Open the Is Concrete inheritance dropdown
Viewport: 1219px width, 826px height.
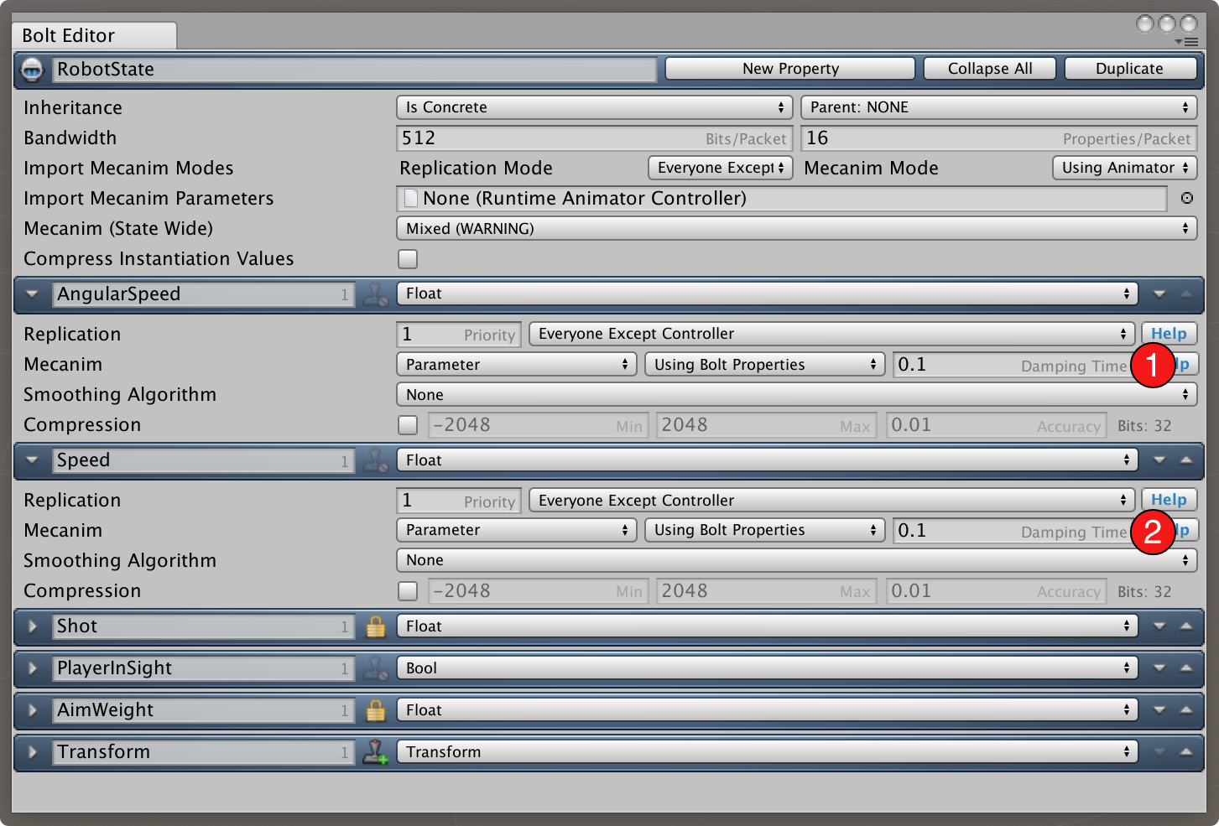(x=594, y=107)
